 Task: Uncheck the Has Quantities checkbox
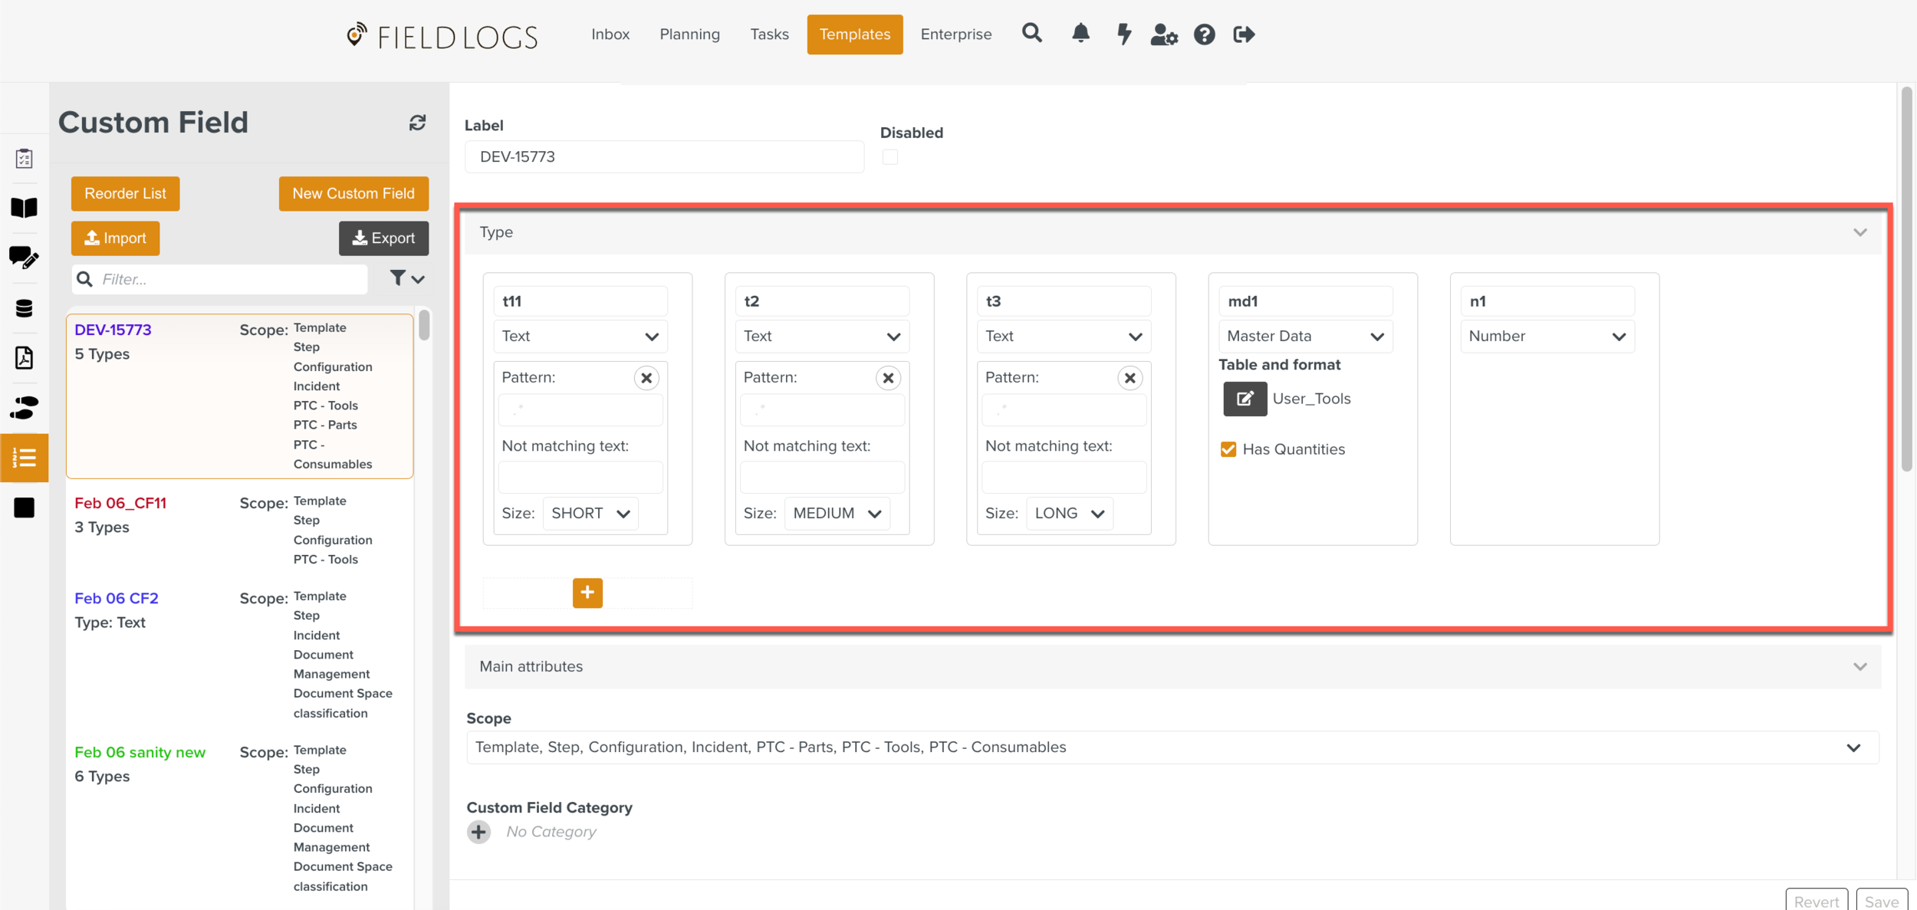[1228, 449]
